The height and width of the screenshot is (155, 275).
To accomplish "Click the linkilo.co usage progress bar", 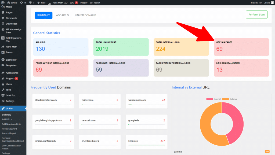I will coord(147,145).
